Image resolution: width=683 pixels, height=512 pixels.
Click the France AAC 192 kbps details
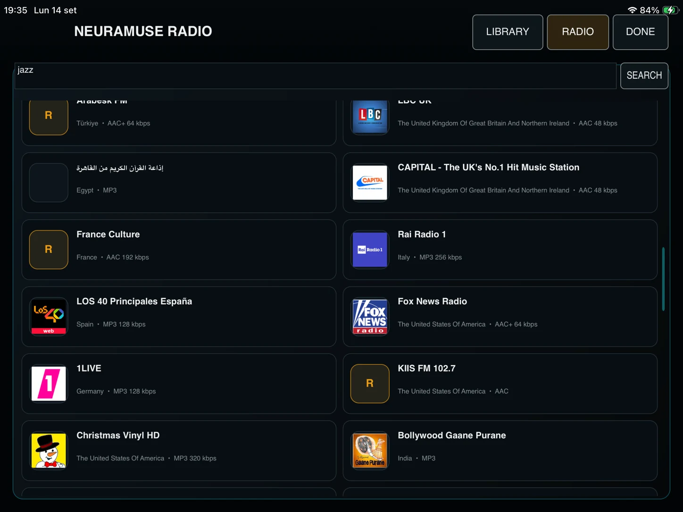point(113,257)
